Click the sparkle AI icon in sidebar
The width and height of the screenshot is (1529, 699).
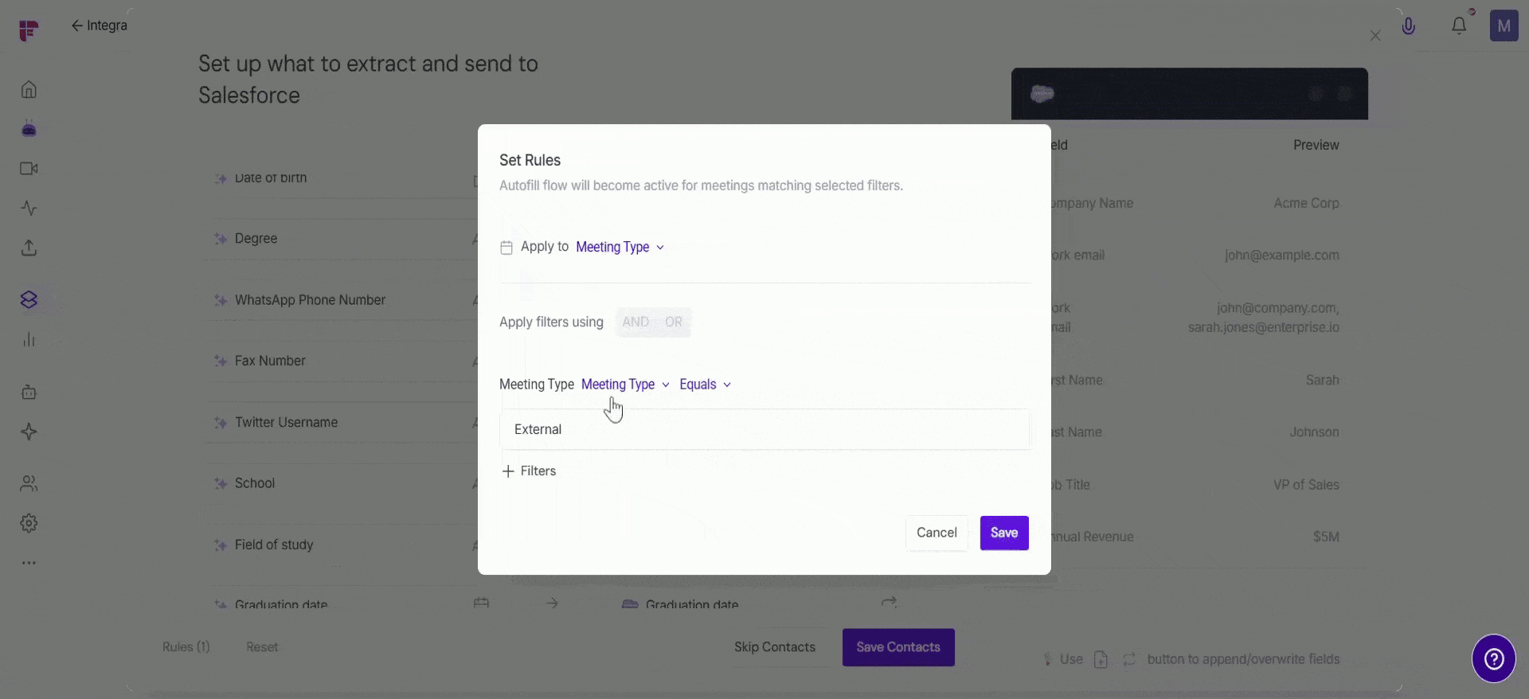29,432
